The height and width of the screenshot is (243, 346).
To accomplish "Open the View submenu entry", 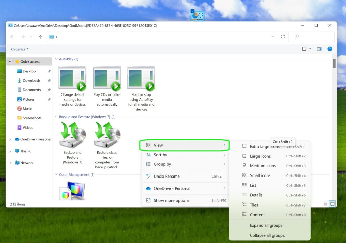I will coord(184,145).
